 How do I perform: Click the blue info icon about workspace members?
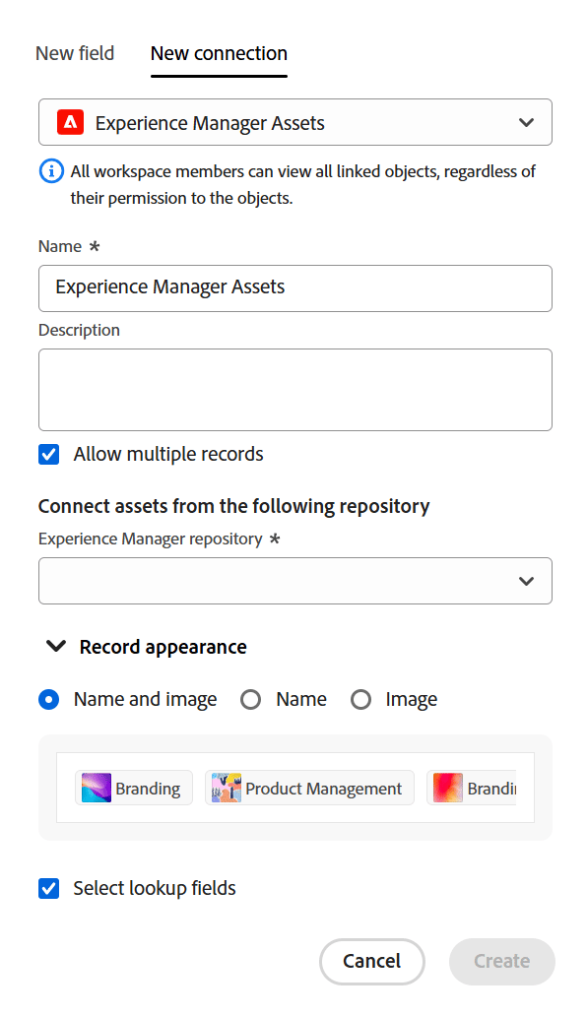point(49,170)
